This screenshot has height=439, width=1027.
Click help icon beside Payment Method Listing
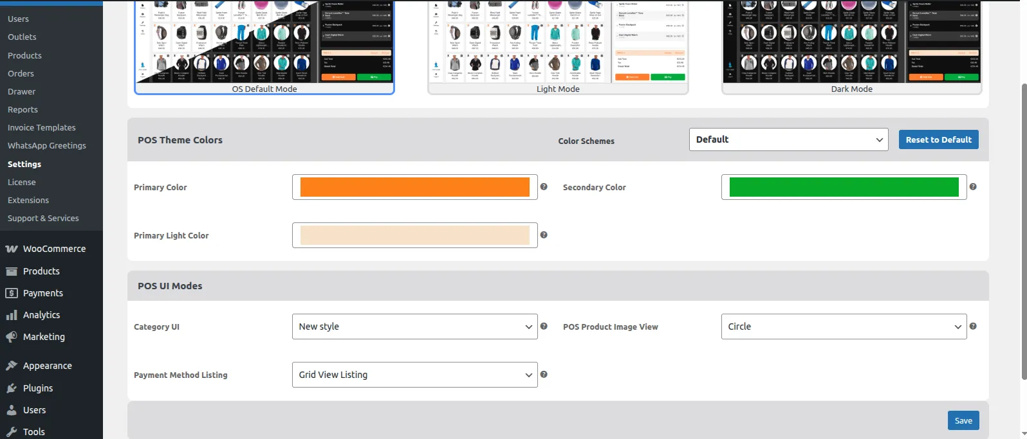(x=544, y=375)
